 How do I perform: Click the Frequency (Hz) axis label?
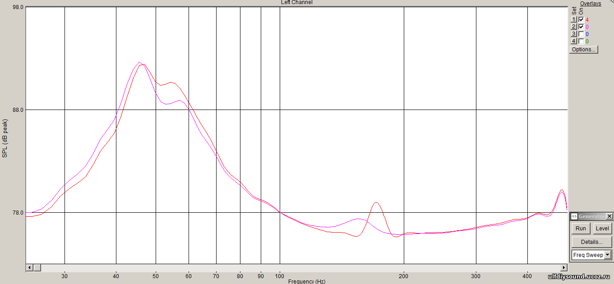pyautogui.click(x=307, y=281)
